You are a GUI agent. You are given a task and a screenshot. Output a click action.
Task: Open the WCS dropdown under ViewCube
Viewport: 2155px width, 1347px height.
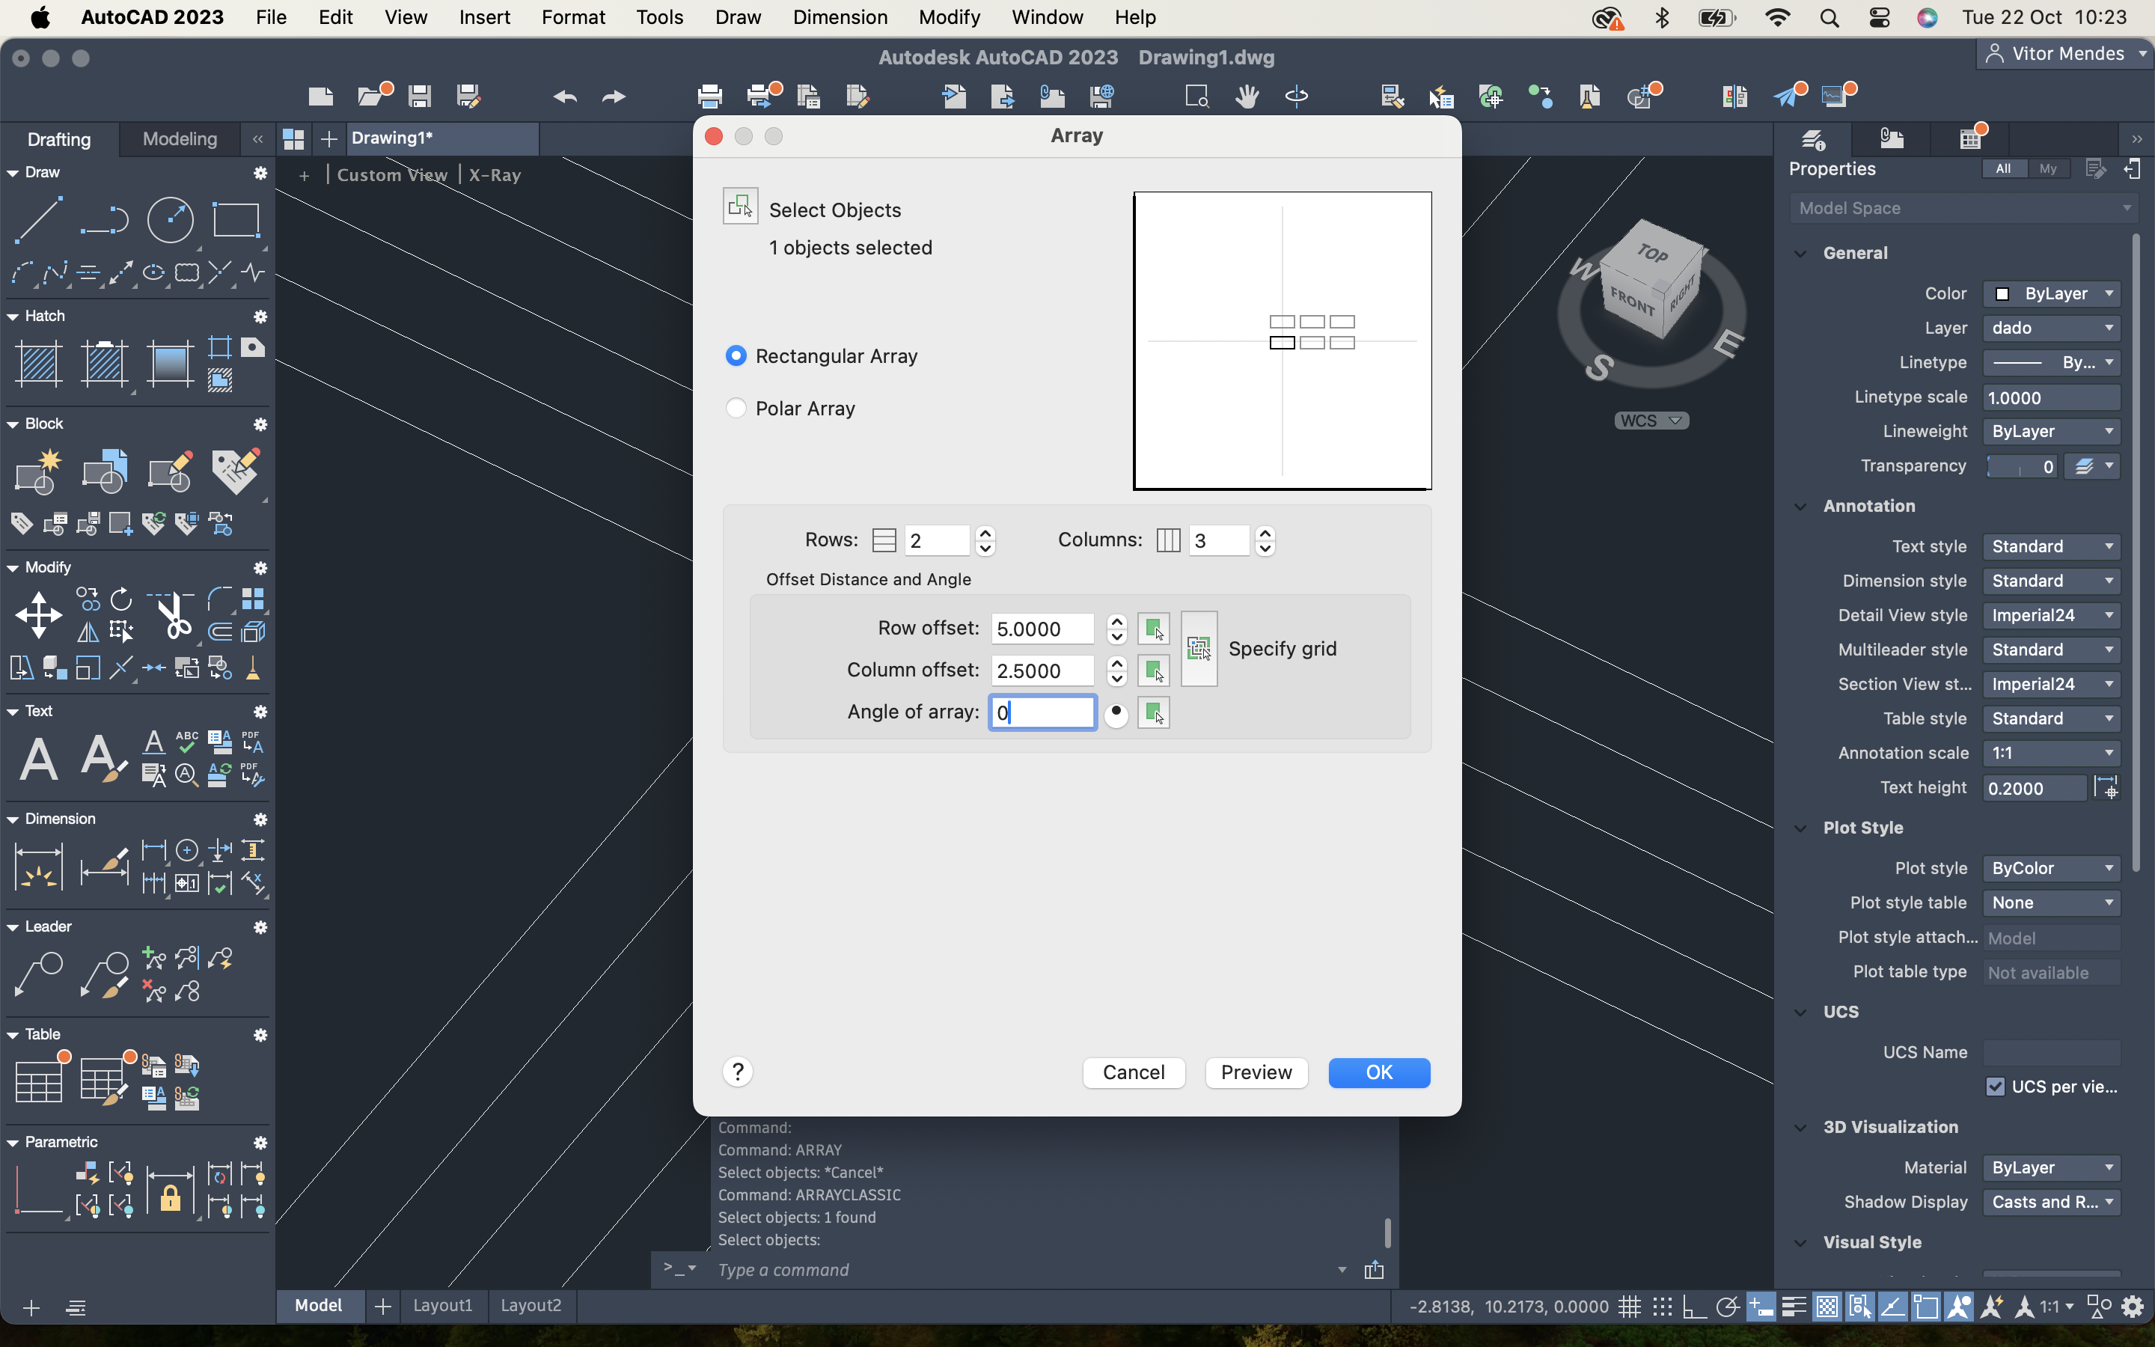tap(1652, 421)
